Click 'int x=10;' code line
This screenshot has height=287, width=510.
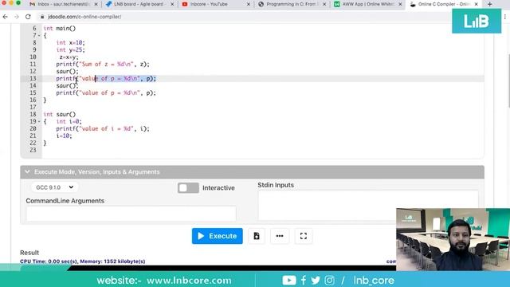(x=70, y=42)
